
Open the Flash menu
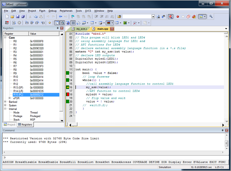tap(42, 11)
